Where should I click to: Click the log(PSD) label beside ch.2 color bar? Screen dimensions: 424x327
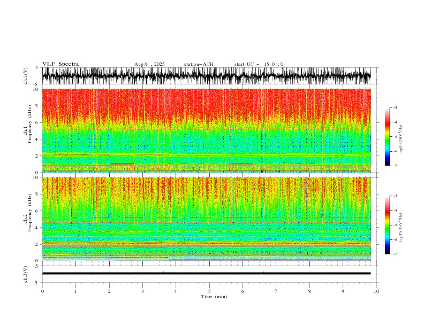click(401, 228)
